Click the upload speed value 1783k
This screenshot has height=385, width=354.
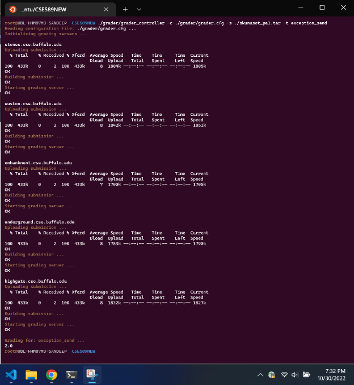(115, 244)
